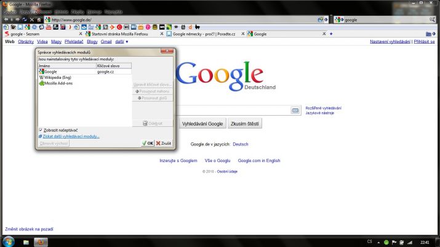Open the orange arrow bookmark icon
Viewport: 440px width, 247px height.
point(112,27)
